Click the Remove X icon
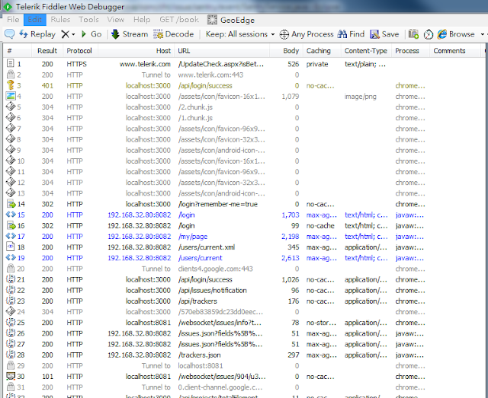Image resolution: width=488 pixels, height=398 pixels. coord(65,34)
